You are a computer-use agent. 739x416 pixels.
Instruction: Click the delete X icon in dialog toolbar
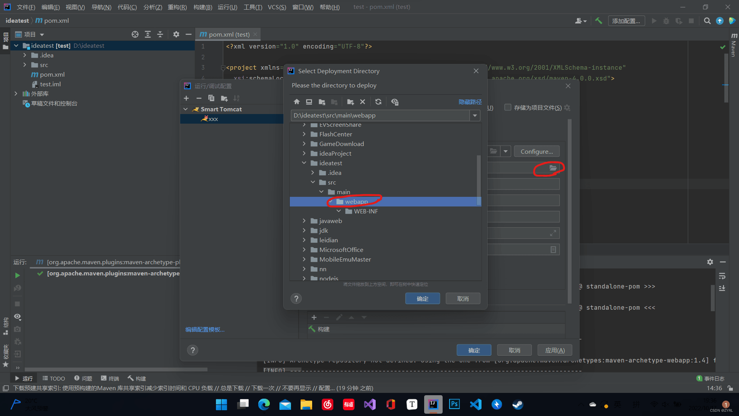pyautogui.click(x=362, y=102)
